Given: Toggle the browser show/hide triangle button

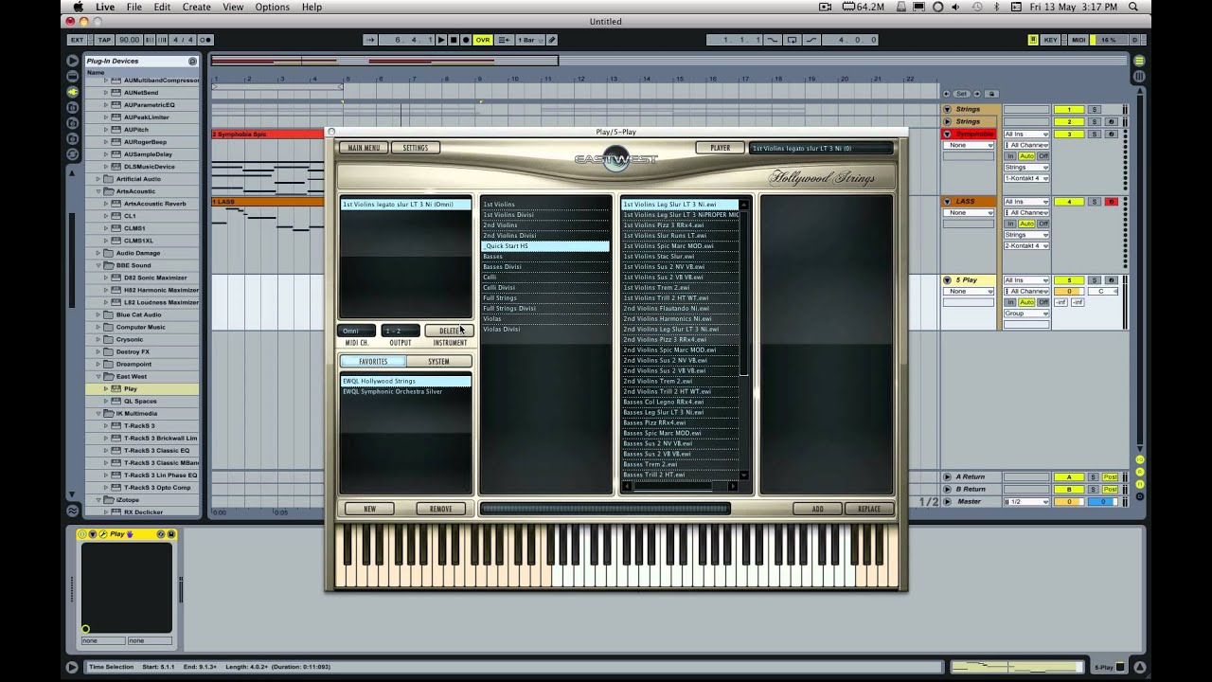Looking at the screenshot, I should [72, 61].
